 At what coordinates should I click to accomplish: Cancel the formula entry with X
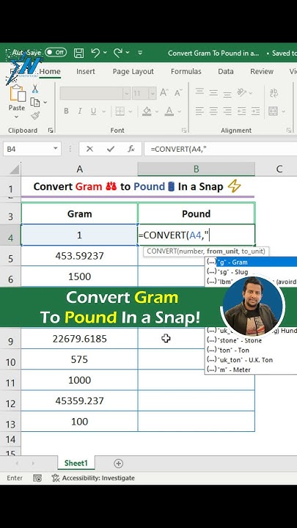89,149
